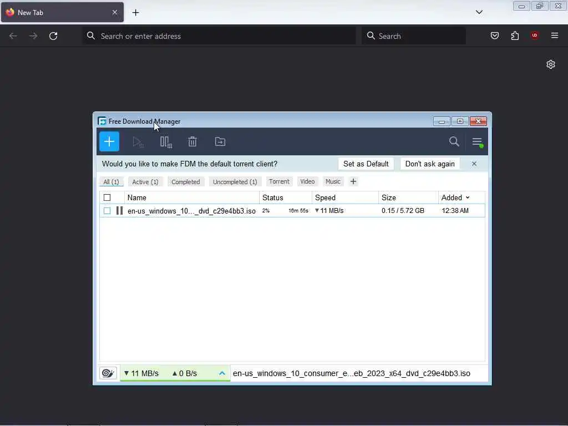This screenshot has height=426, width=568.
Task: Delete selected download with trash icon
Action: tap(192, 141)
